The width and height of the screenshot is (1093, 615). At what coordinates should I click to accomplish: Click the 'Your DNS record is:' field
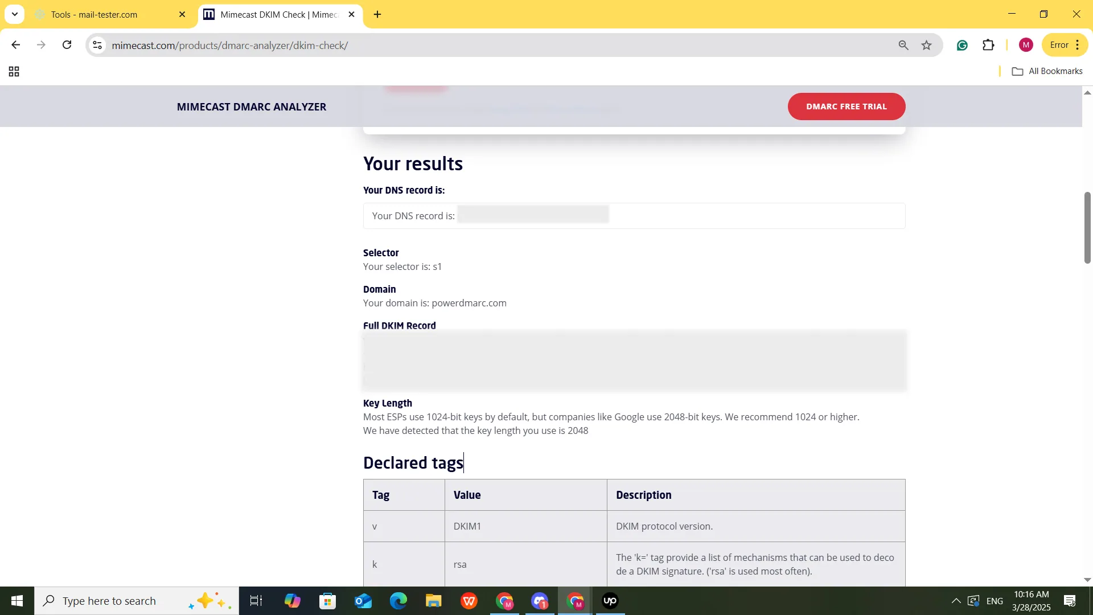tap(634, 216)
